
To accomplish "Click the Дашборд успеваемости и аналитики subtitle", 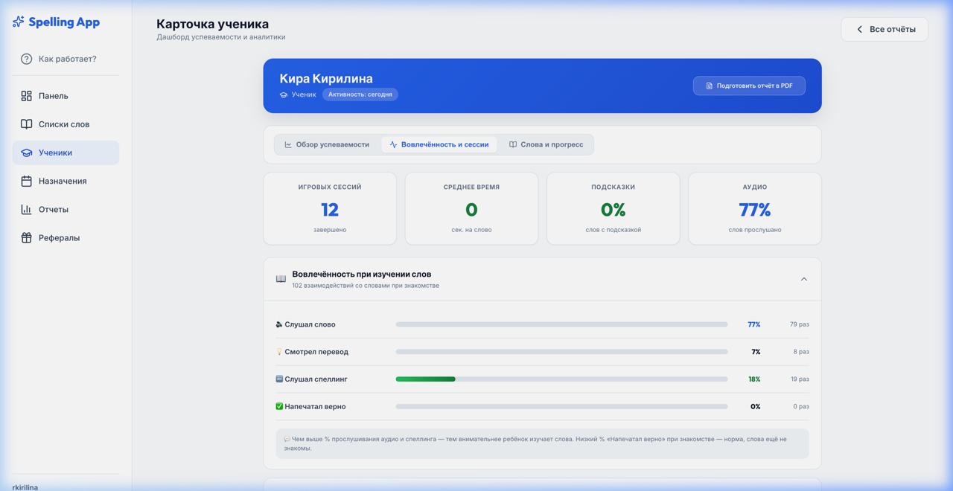I will click(x=221, y=37).
